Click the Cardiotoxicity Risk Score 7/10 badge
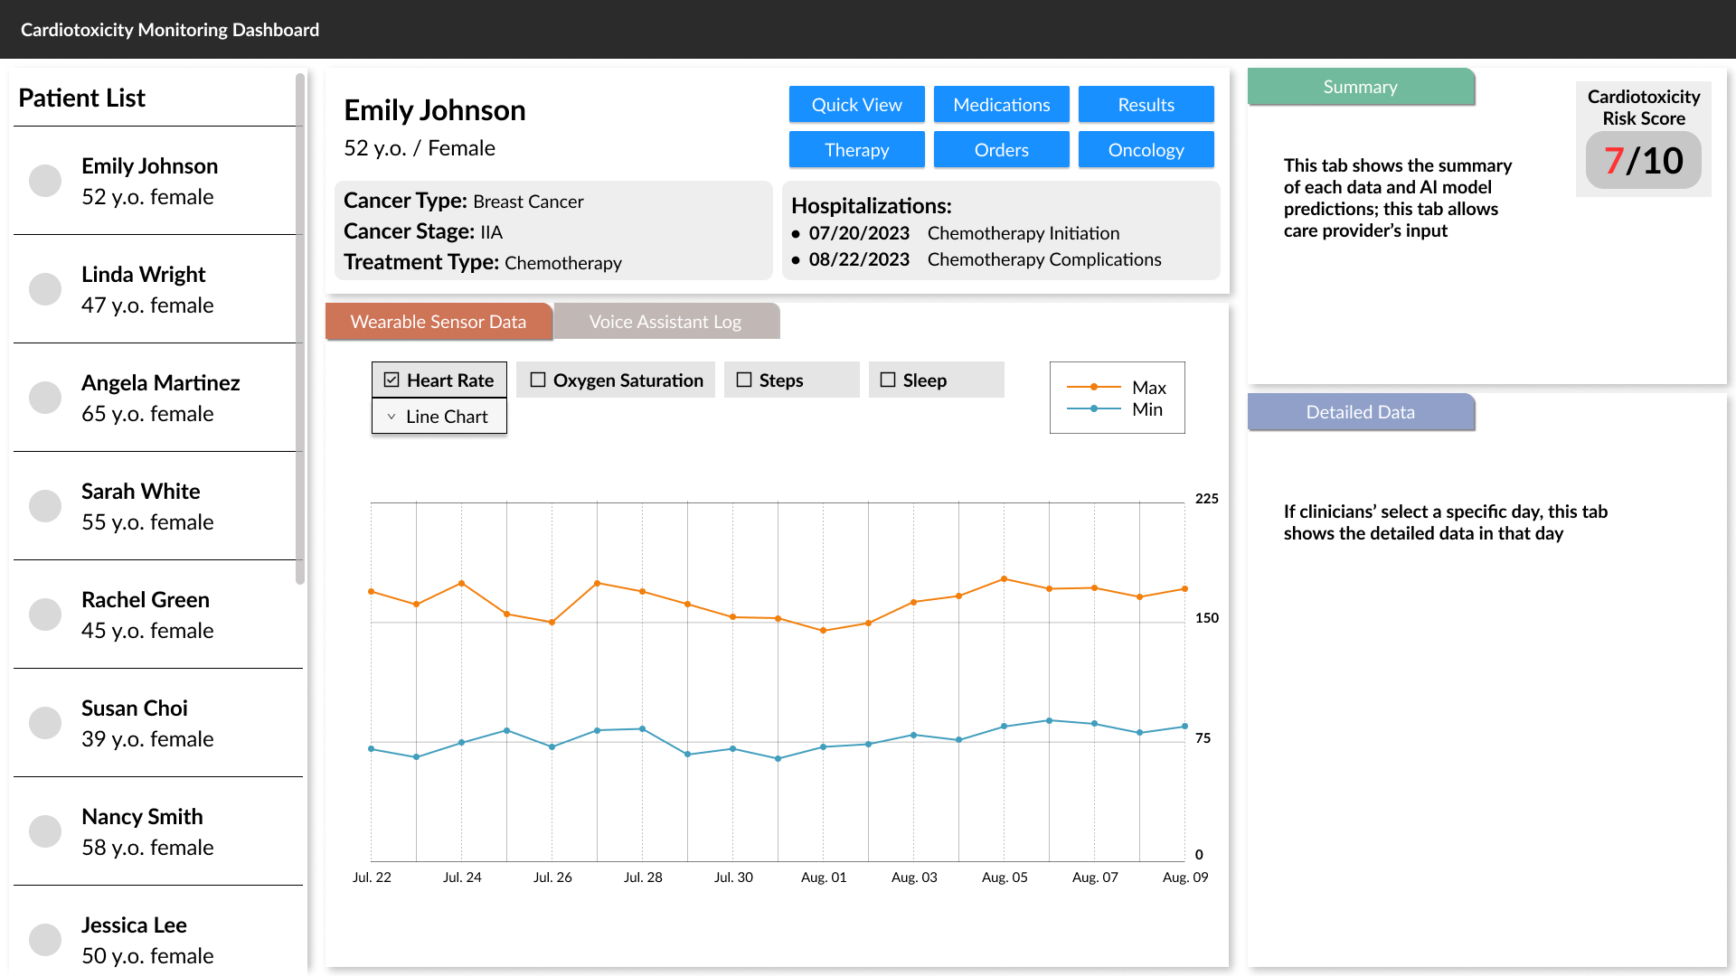This screenshot has height=976, width=1736. coord(1644,161)
